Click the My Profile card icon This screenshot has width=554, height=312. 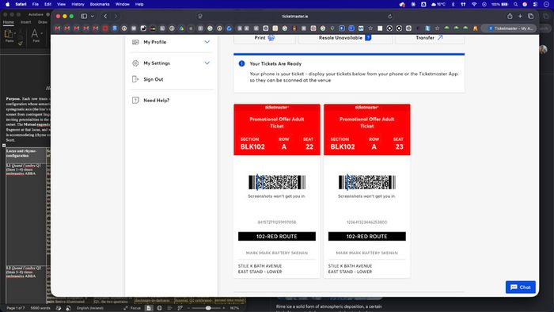point(135,42)
